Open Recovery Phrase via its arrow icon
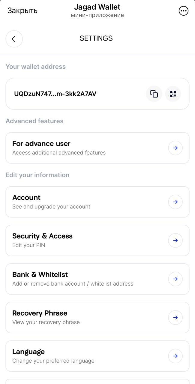The image size is (195, 384). coord(175,317)
